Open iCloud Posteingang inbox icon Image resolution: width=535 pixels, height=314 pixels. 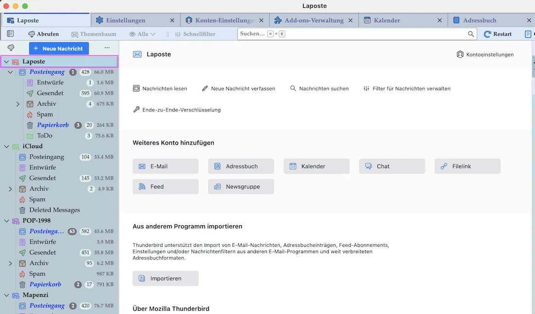tap(22, 157)
